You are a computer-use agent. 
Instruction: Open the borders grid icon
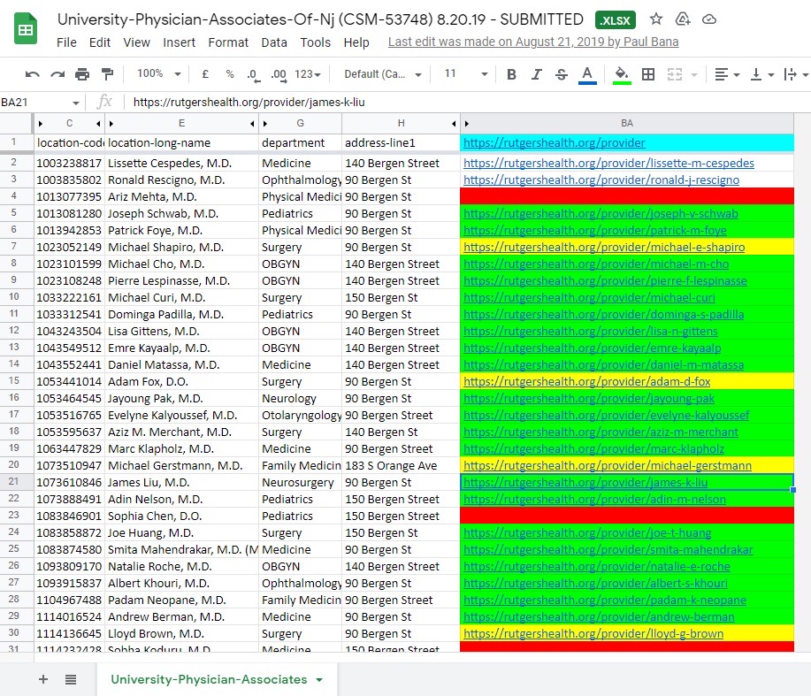tap(647, 74)
